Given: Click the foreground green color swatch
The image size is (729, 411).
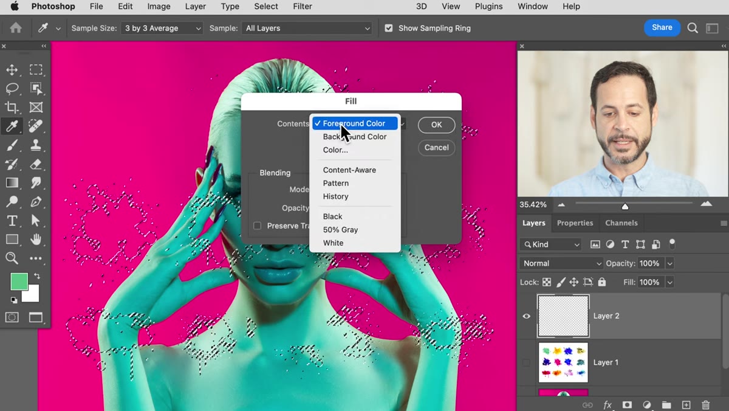Looking at the screenshot, I should tap(19, 281).
